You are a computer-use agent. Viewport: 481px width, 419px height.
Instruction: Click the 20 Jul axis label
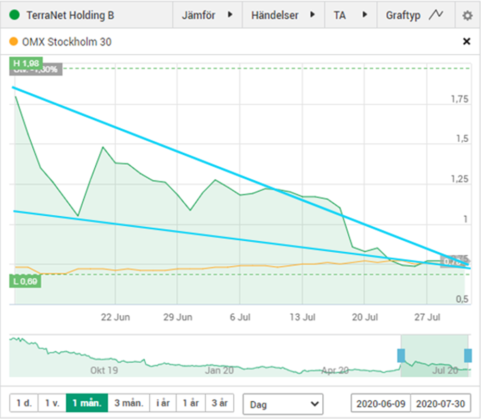point(365,317)
